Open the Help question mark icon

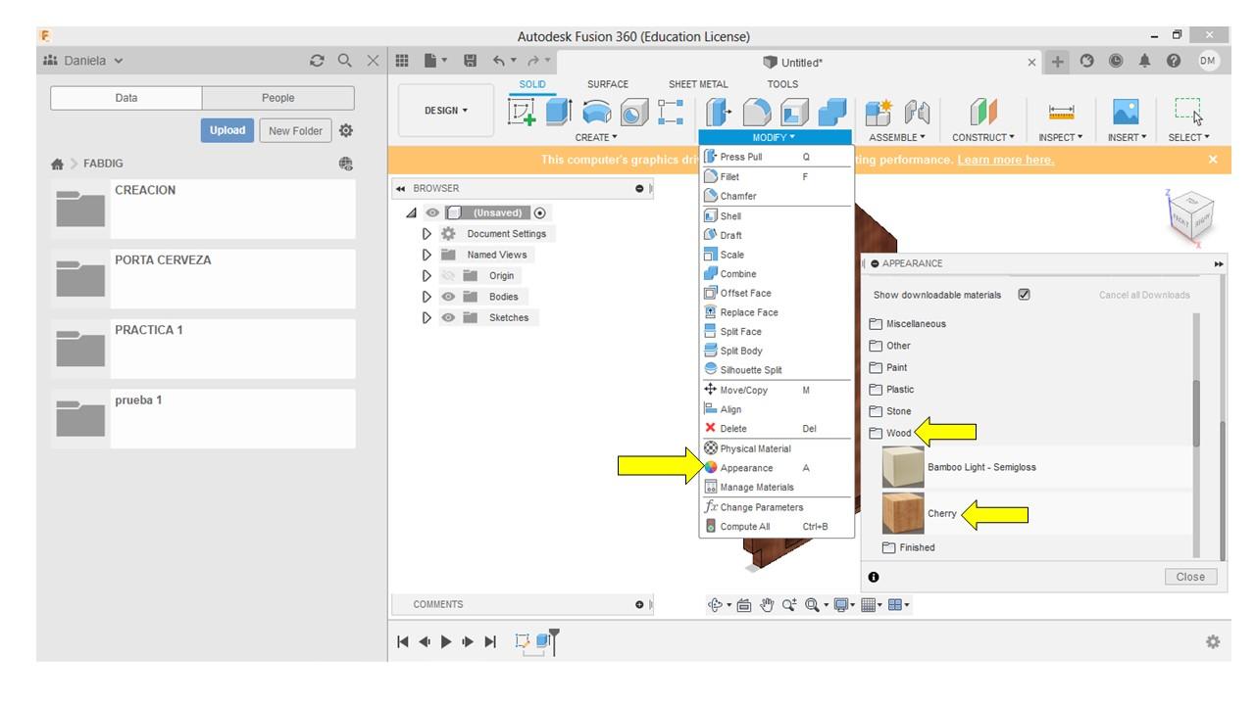(1174, 62)
